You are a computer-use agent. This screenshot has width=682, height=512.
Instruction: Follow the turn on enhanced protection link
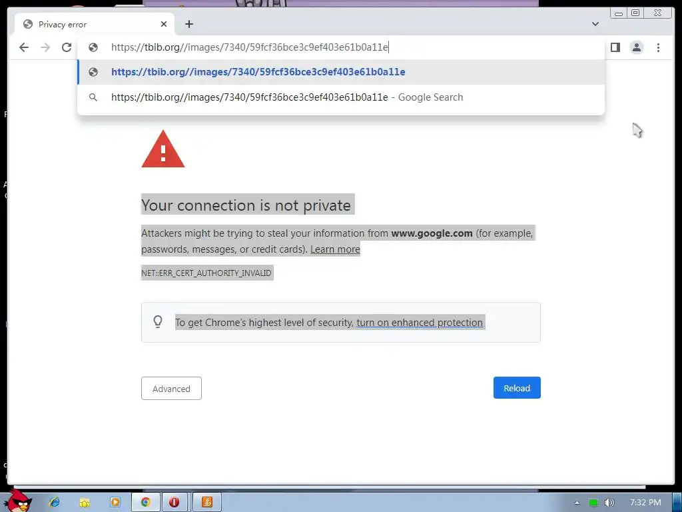coord(420,323)
